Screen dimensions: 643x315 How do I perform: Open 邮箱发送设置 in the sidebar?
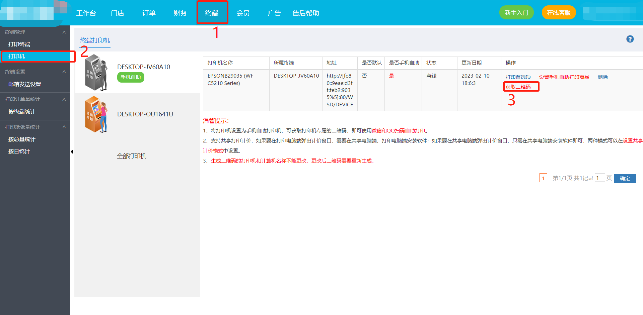tap(25, 84)
